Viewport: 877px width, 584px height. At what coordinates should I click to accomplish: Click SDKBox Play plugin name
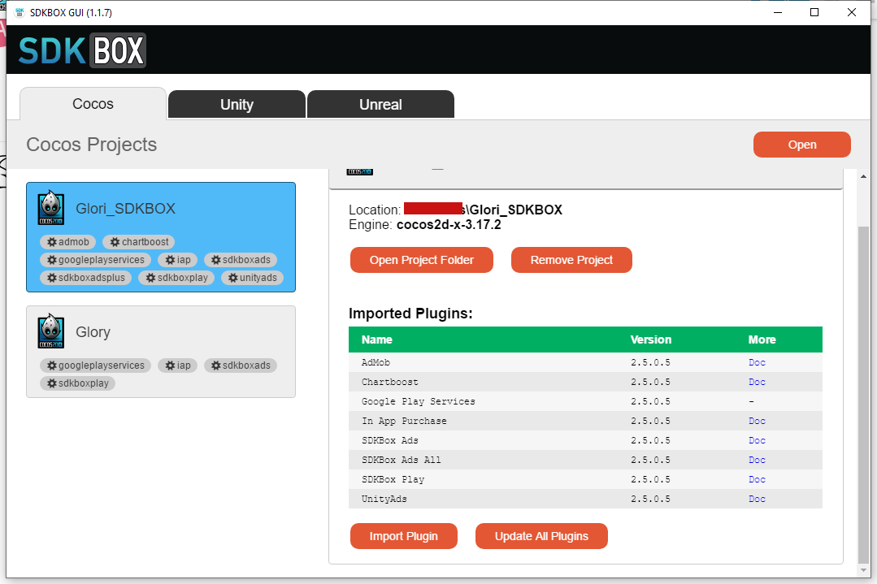[x=393, y=480]
